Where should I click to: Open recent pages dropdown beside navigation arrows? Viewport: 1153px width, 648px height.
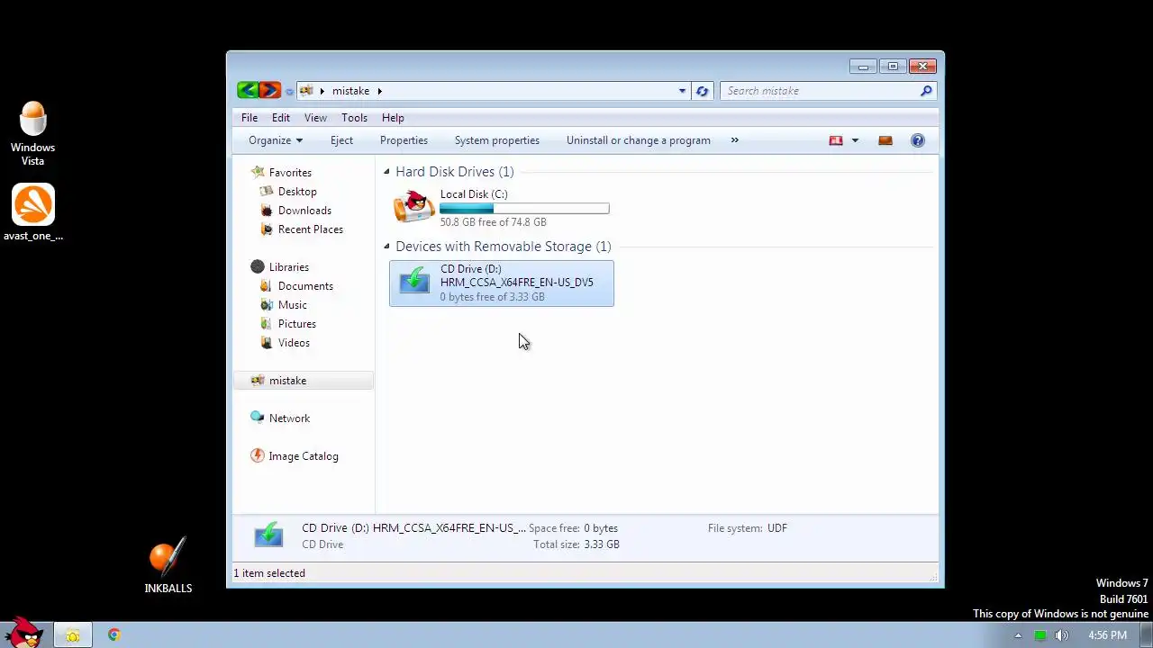click(x=289, y=91)
